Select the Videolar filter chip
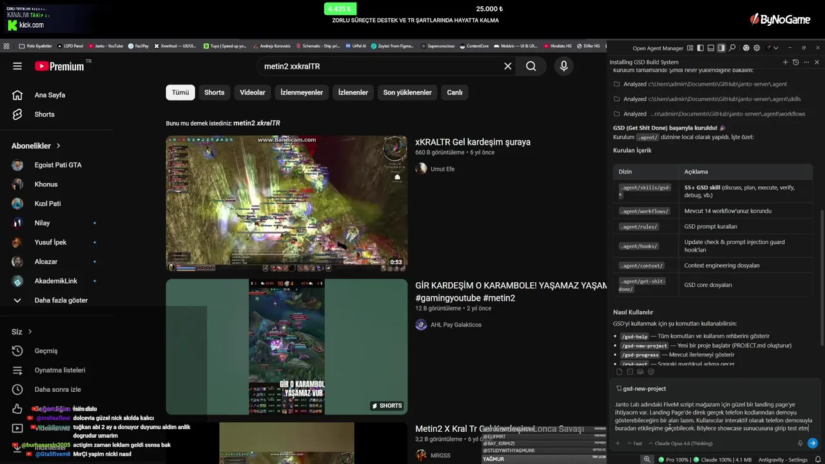825x464 pixels. pyautogui.click(x=253, y=92)
